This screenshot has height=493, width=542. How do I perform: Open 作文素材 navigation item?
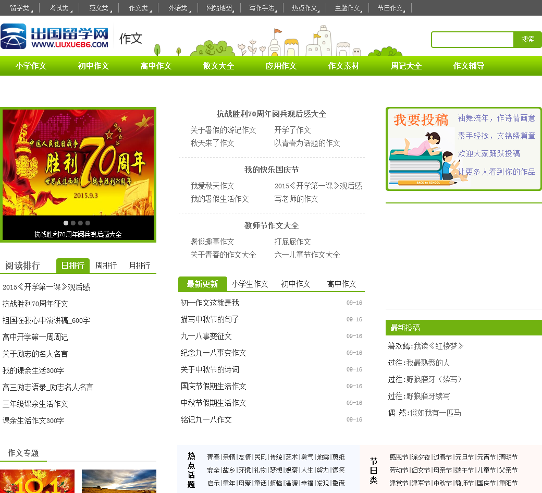[x=343, y=66]
